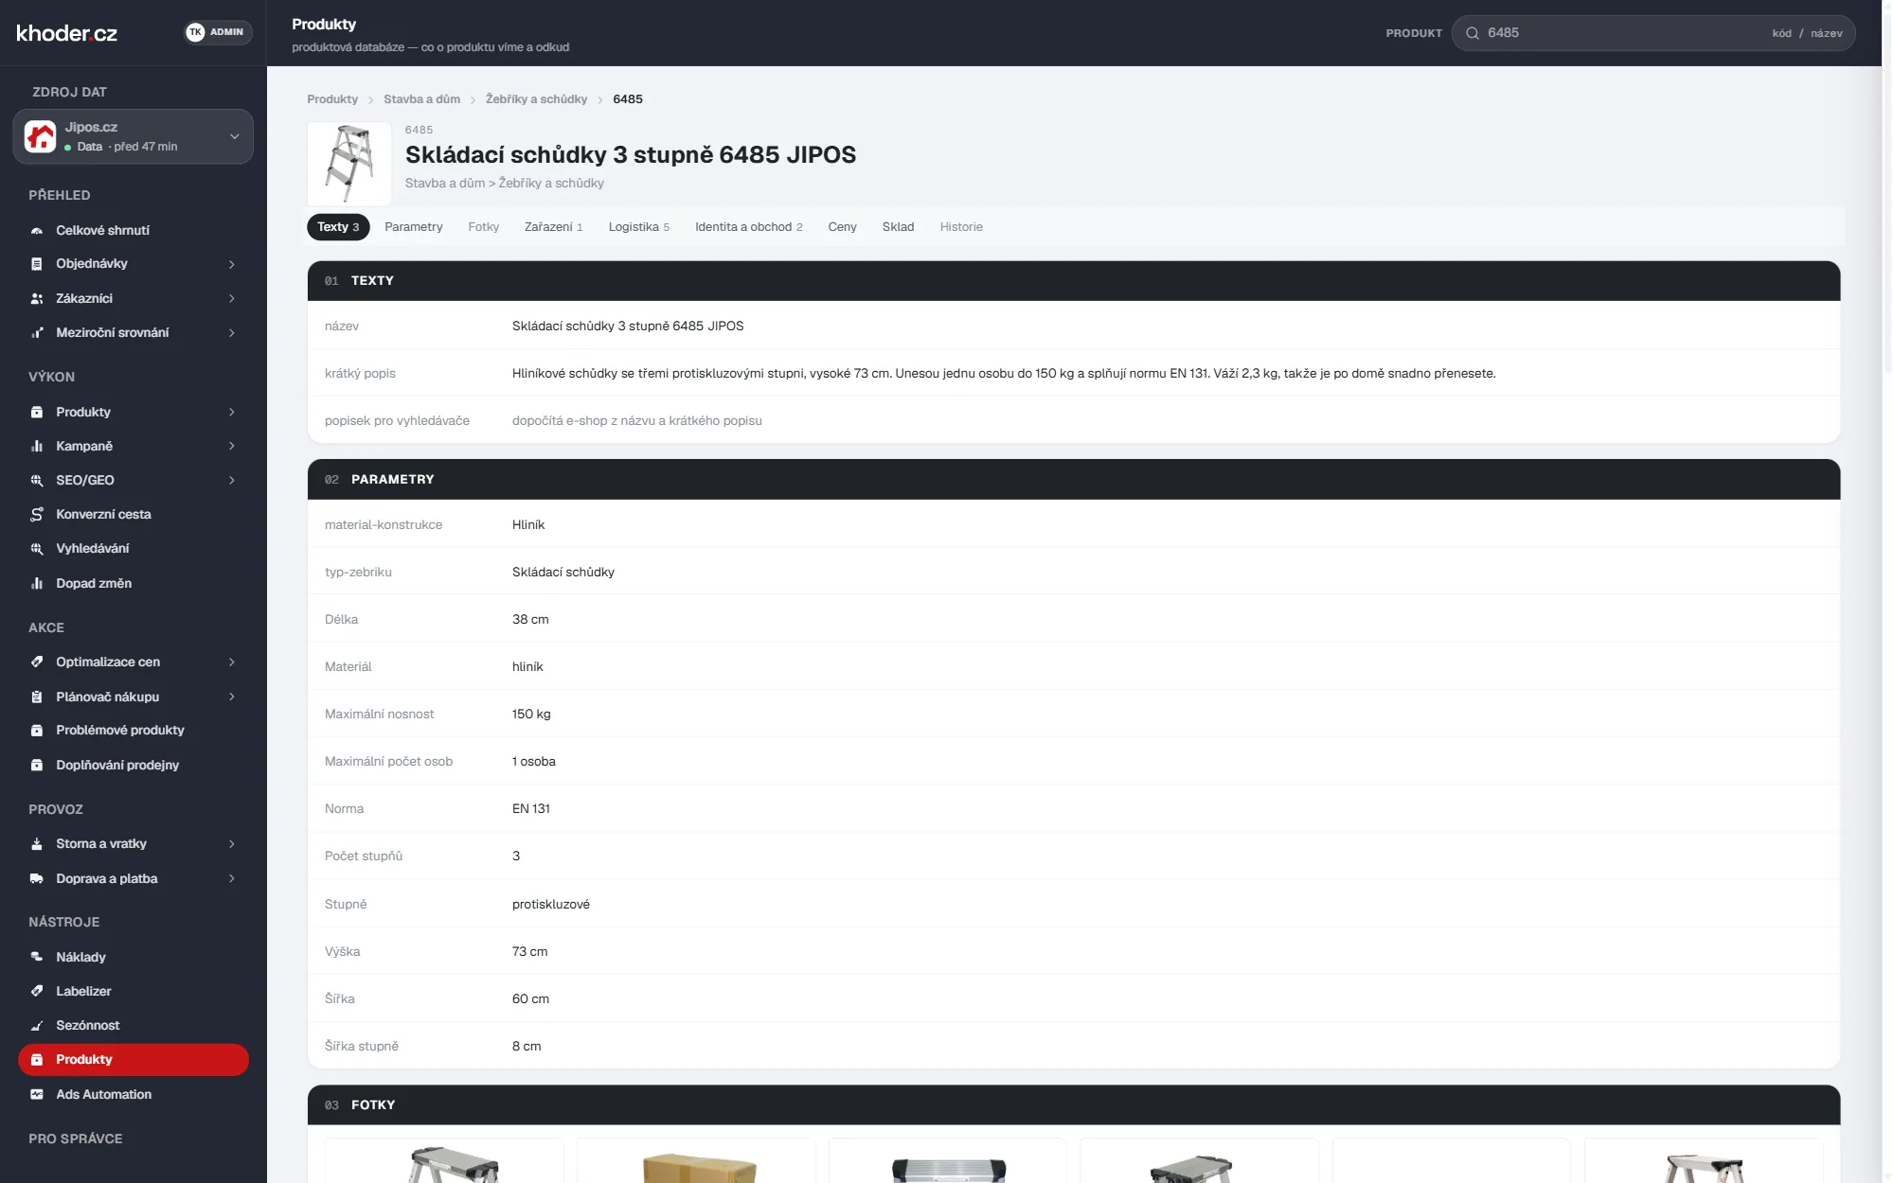This screenshot has width=1894, height=1183.
Task: Click the Optimalizace cen tag icon
Action: pyautogui.click(x=37, y=662)
